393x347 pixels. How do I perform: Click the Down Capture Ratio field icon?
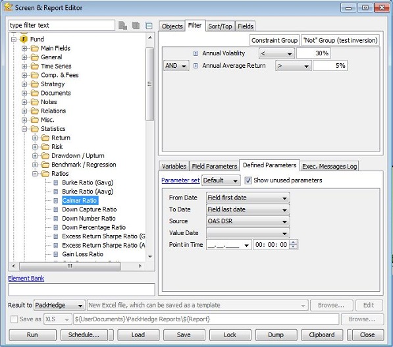pyautogui.click(x=56, y=209)
